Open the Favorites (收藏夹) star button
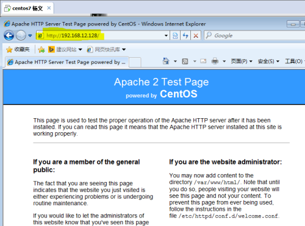Image resolution: width=305 pixels, height=226 pixels. [x=18, y=49]
